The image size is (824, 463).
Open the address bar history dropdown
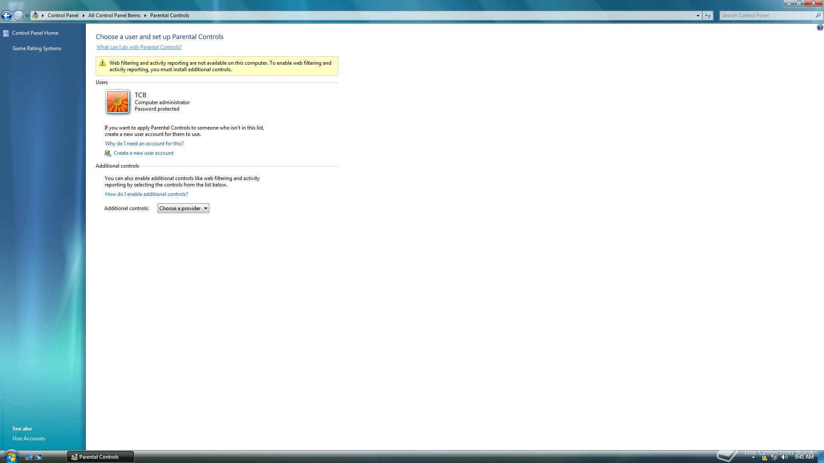(x=698, y=15)
